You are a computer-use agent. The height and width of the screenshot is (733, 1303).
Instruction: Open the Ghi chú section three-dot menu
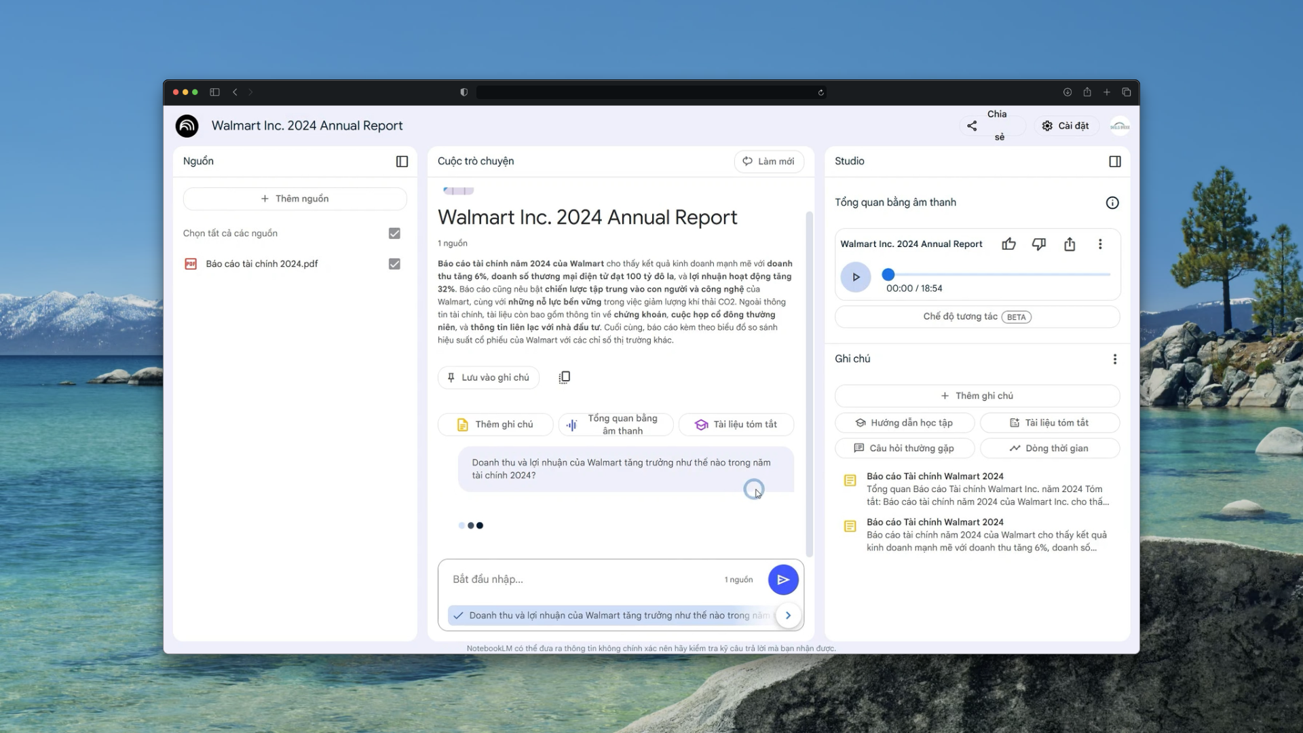(x=1114, y=359)
